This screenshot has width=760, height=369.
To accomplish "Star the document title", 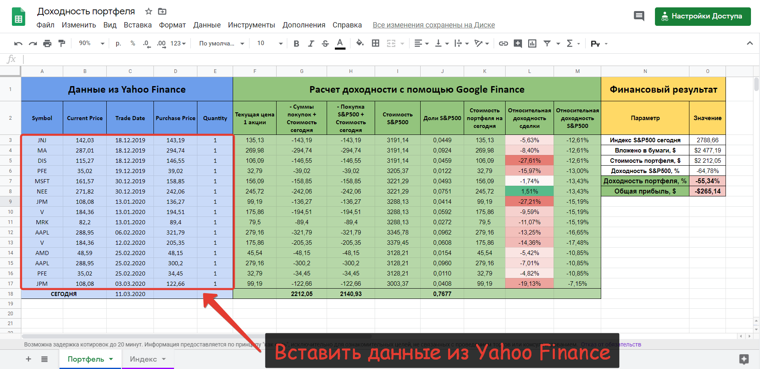I will click(x=149, y=11).
